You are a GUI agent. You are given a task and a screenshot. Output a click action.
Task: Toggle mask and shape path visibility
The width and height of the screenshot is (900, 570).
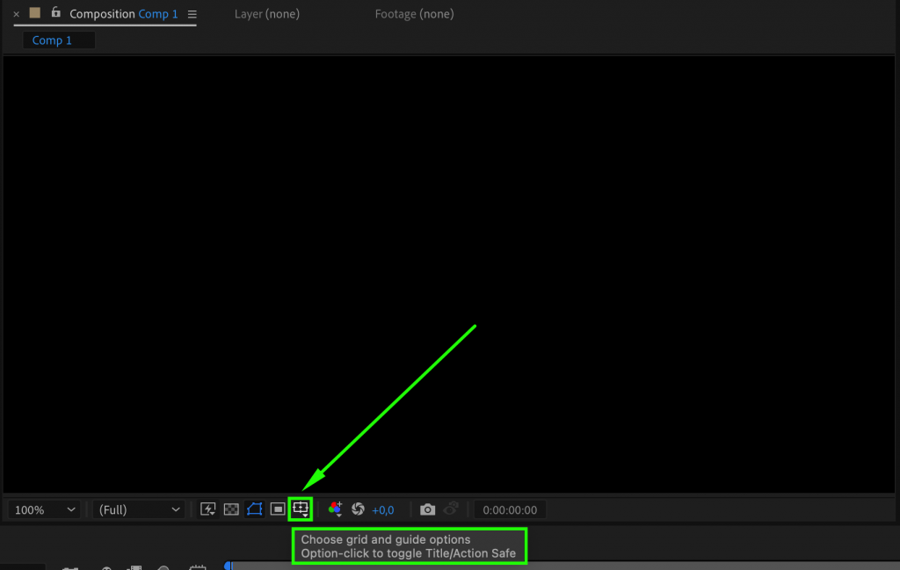tap(254, 509)
